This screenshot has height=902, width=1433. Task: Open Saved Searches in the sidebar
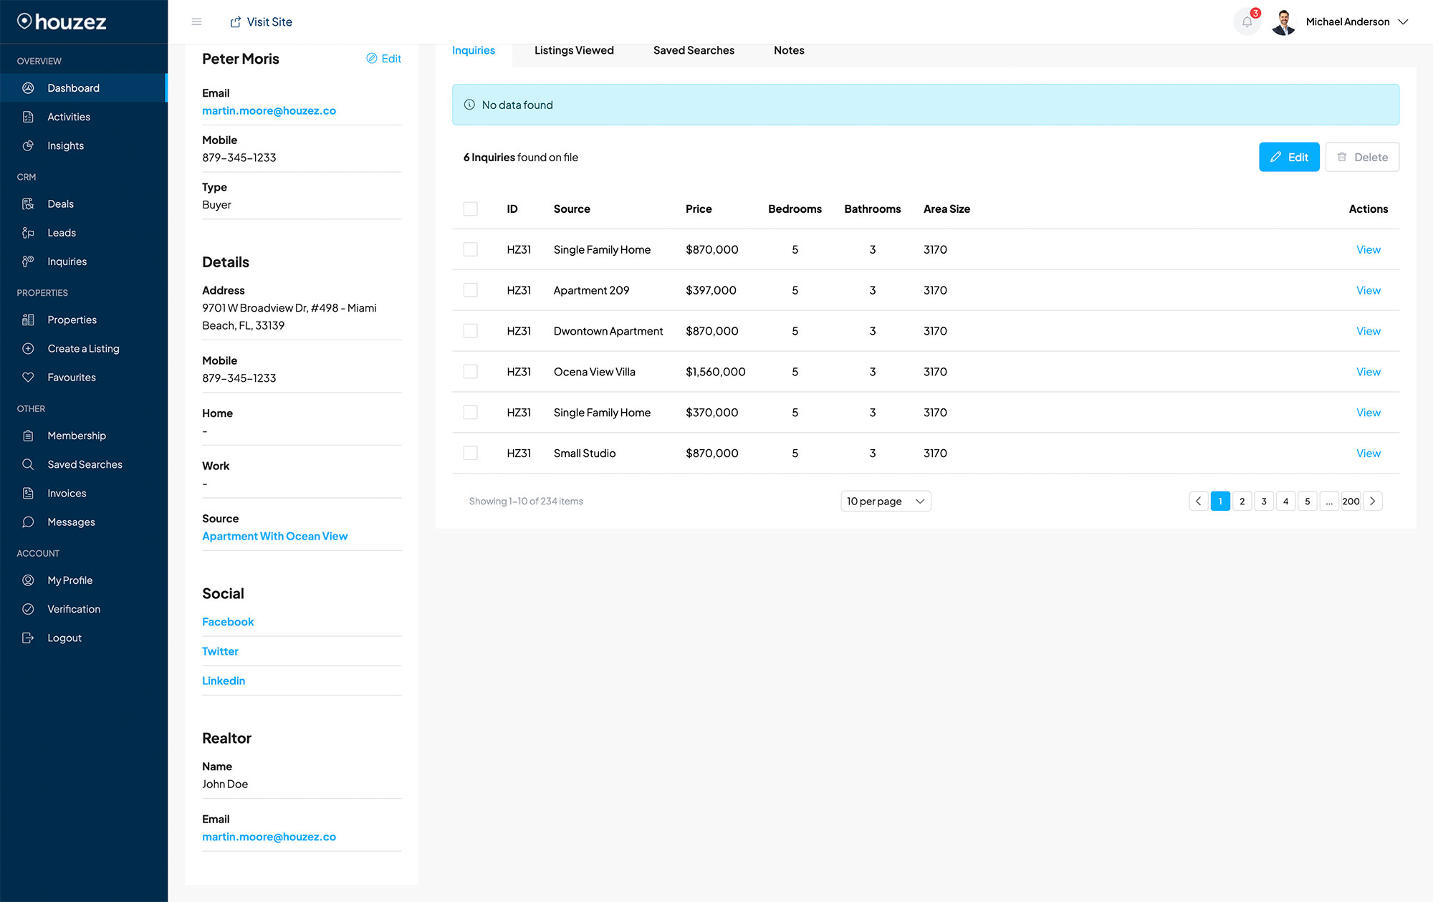[x=83, y=464]
